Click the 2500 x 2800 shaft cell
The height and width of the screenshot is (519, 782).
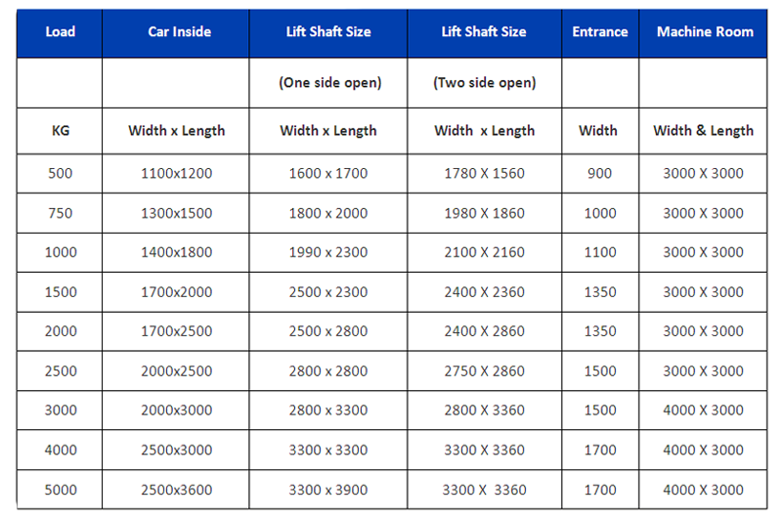pyautogui.click(x=328, y=331)
